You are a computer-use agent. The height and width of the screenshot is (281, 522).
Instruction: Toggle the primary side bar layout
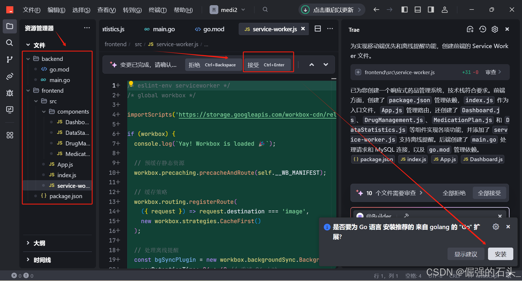405,10
